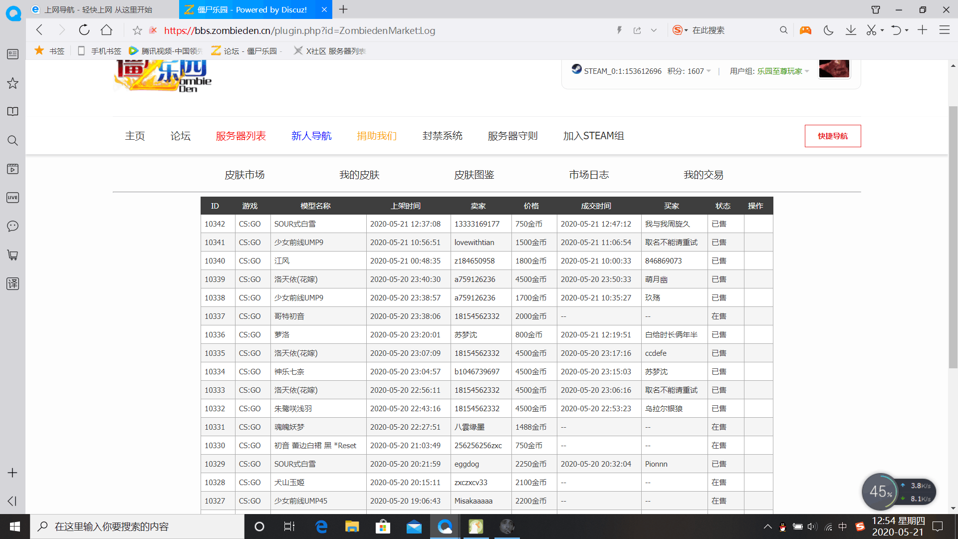The height and width of the screenshot is (539, 958).
Task: Click the game controller toolbar icon
Action: (805, 30)
